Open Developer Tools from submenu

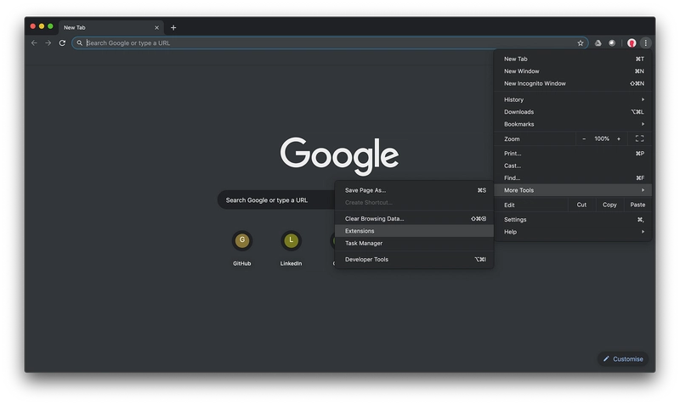coord(414,260)
